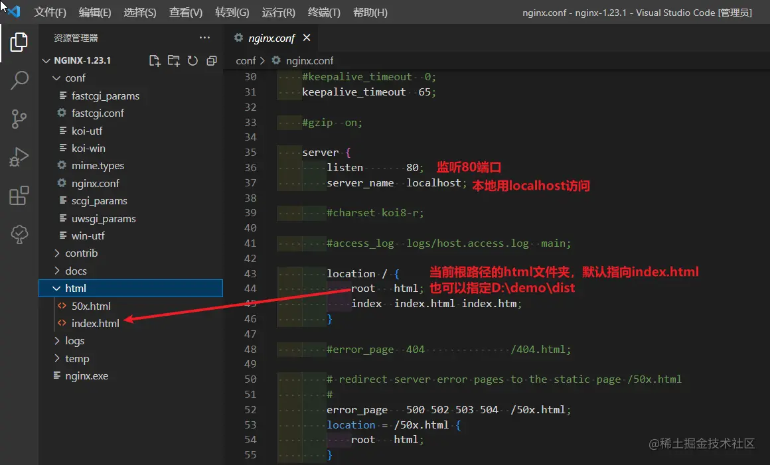Open Run and Debug view
Screen dimensions: 770x465
tap(19, 157)
